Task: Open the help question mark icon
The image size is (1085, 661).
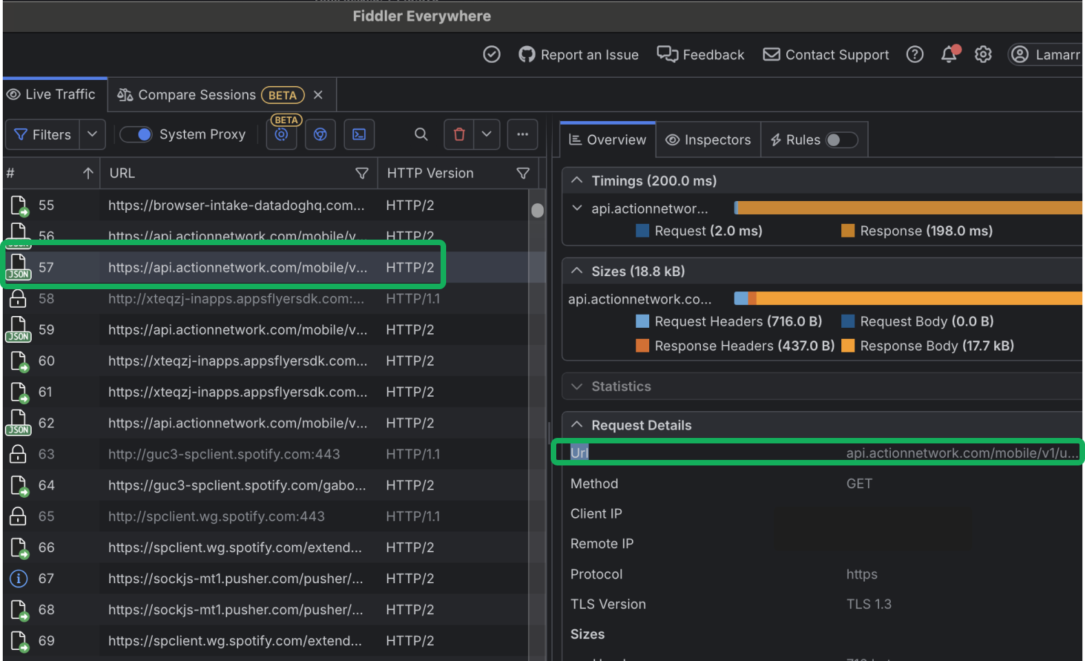Action: [x=914, y=54]
